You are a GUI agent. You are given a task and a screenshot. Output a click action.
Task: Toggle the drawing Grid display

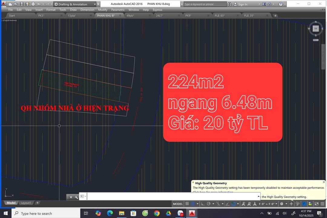click(x=187, y=203)
